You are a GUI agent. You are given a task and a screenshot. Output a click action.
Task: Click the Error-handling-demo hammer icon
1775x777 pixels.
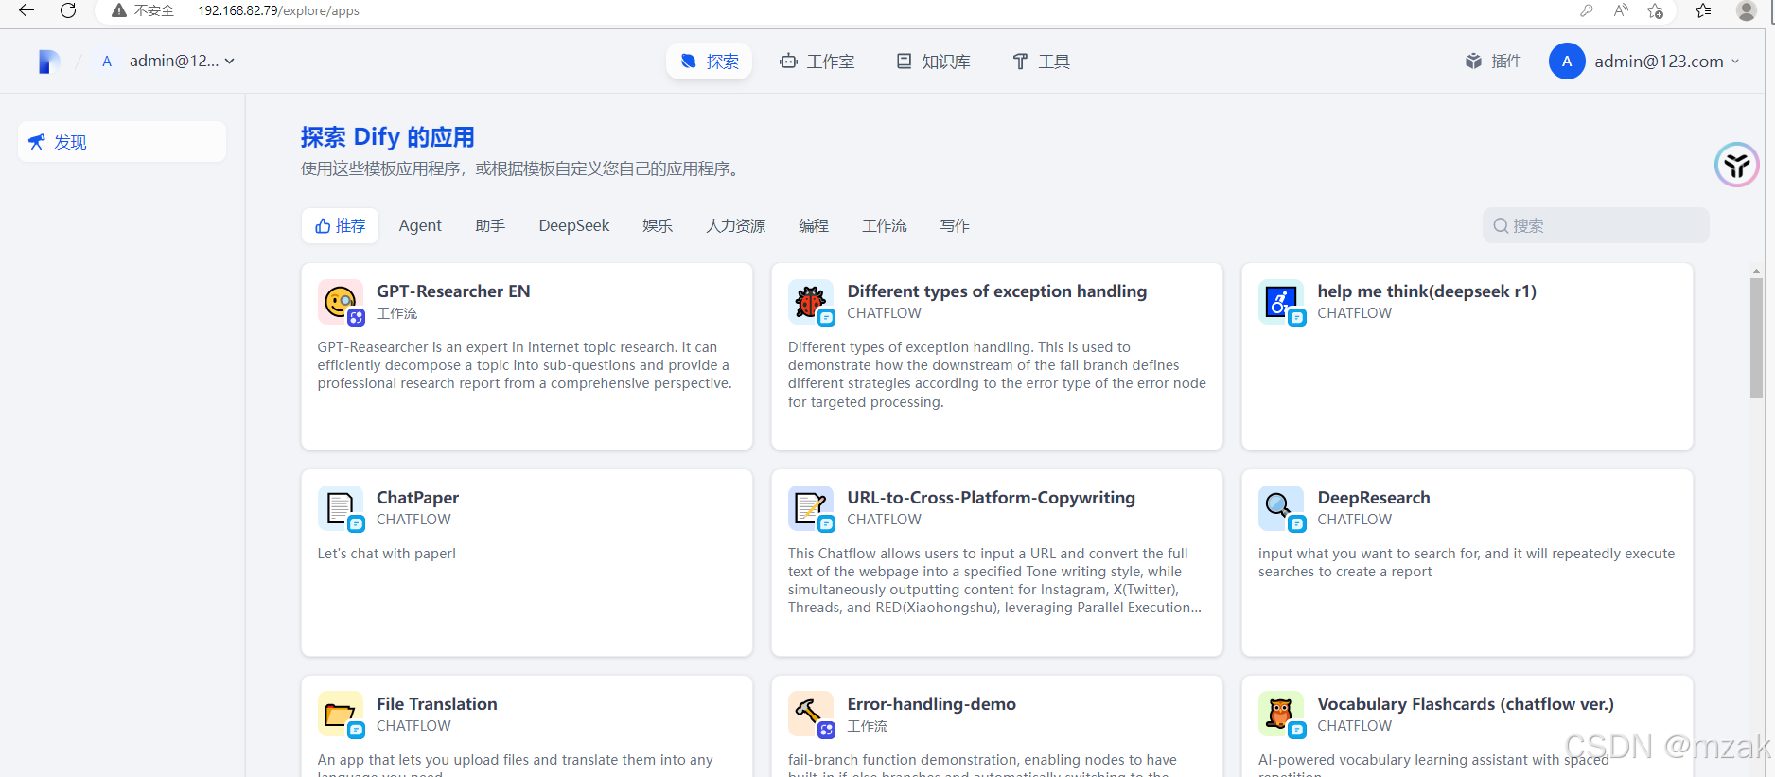(x=811, y=715)
